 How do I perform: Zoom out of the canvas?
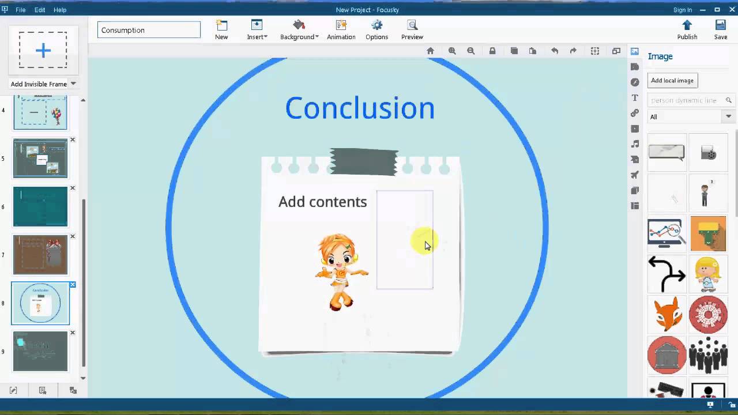(470, 51)
